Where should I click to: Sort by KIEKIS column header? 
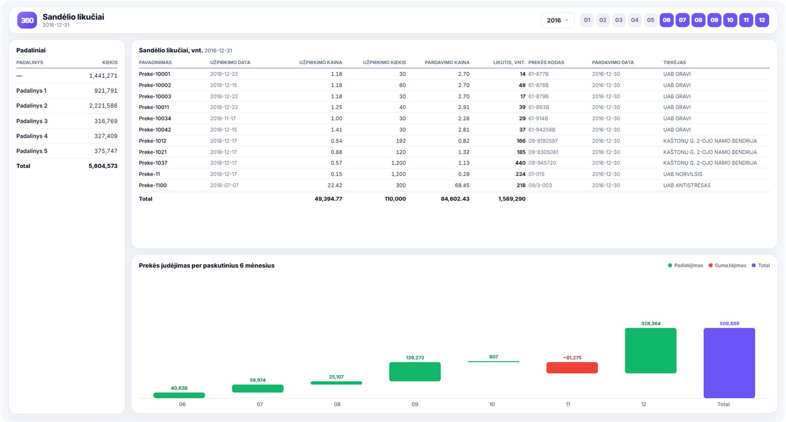[110, 62]
